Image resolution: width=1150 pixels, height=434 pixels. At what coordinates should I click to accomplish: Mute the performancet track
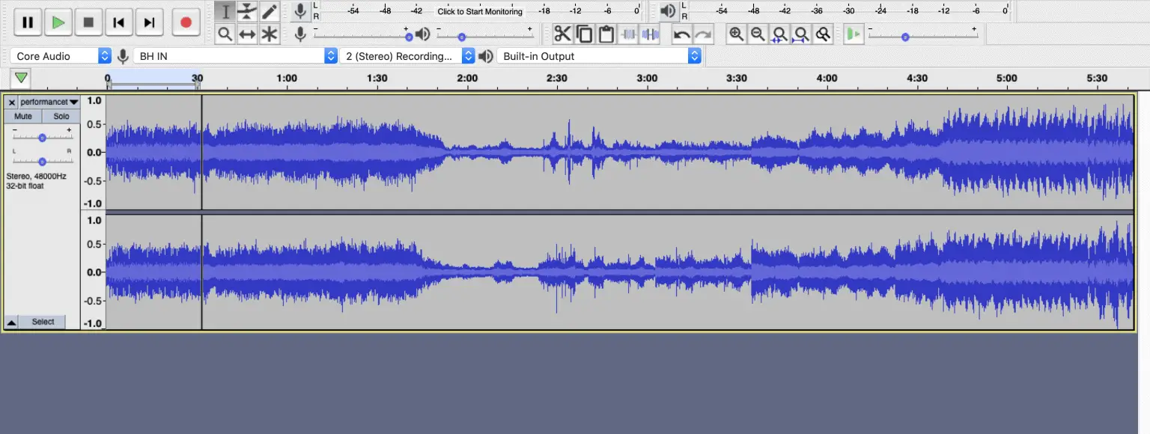coord(22,116)
